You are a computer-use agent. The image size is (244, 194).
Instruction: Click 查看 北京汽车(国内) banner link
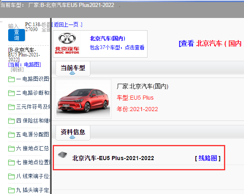point(211,43)
